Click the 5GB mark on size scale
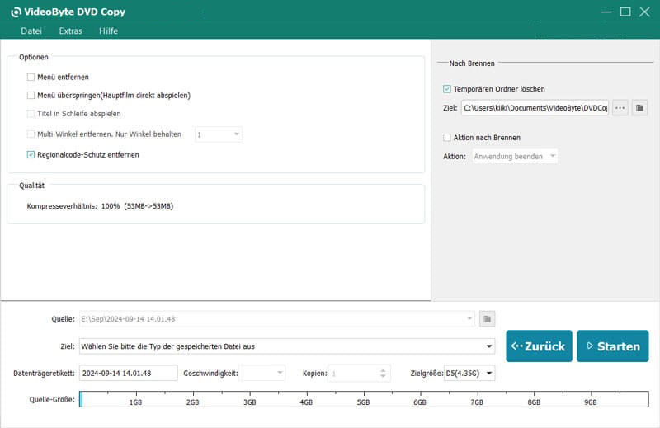Screen dimensions: 660x428 tap(363, 402)
